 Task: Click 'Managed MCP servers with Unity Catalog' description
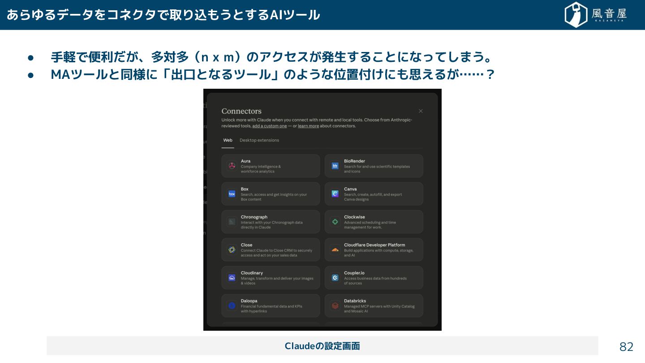click(x=379, y=309)
